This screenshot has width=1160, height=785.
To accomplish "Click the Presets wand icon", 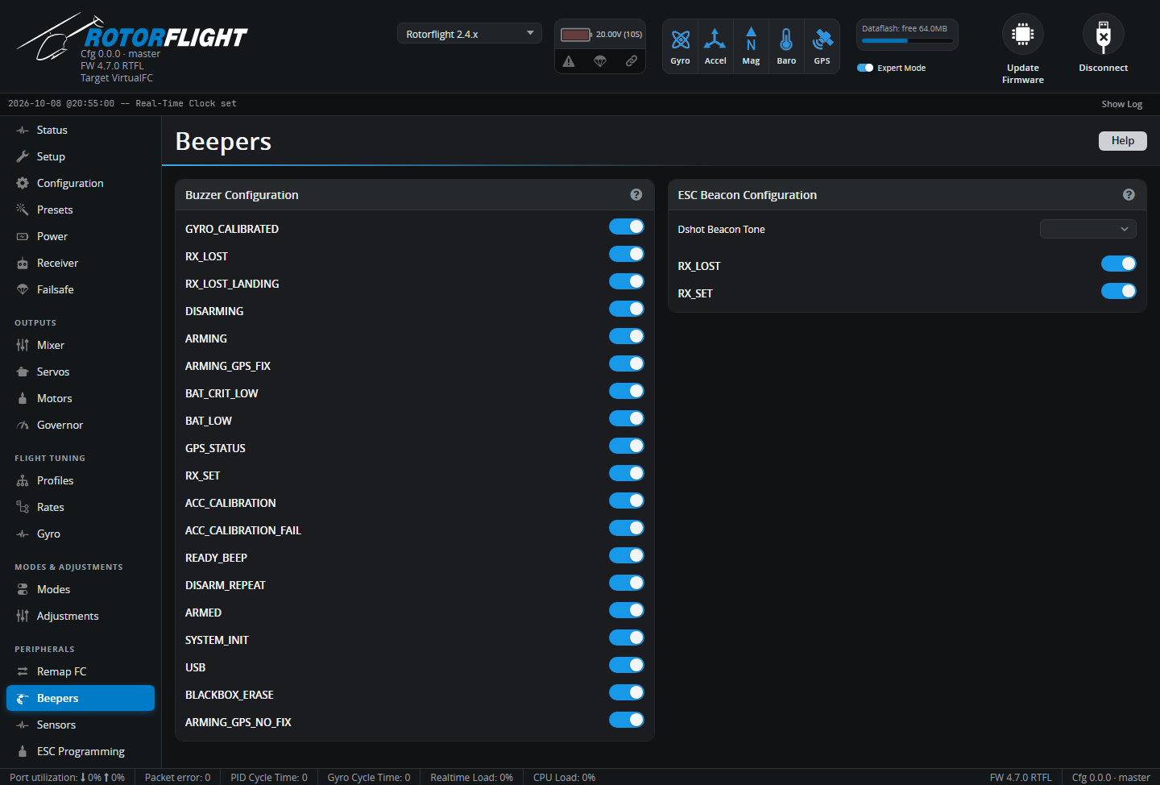I will tap(23, 210).
